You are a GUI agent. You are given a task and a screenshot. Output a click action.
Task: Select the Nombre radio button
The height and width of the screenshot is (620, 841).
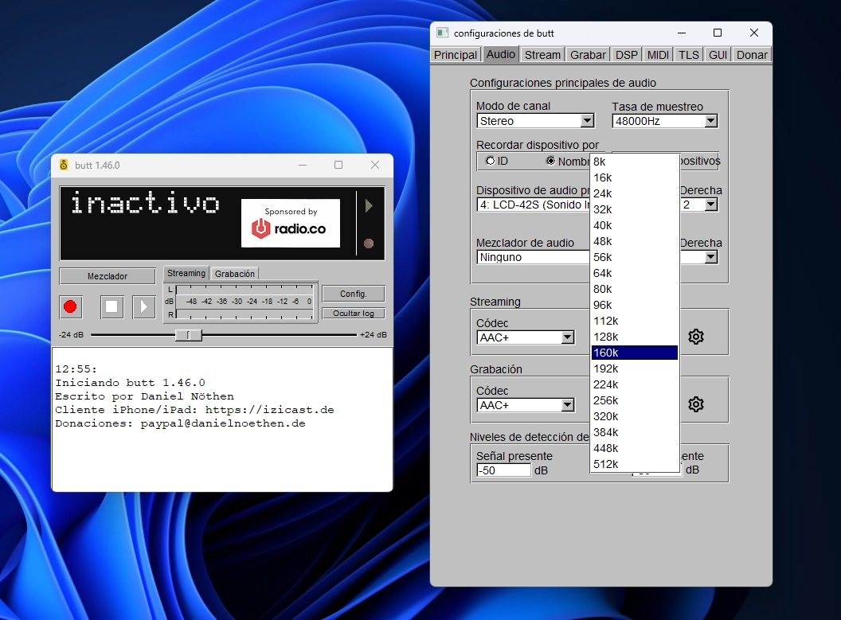pos(550,161)
